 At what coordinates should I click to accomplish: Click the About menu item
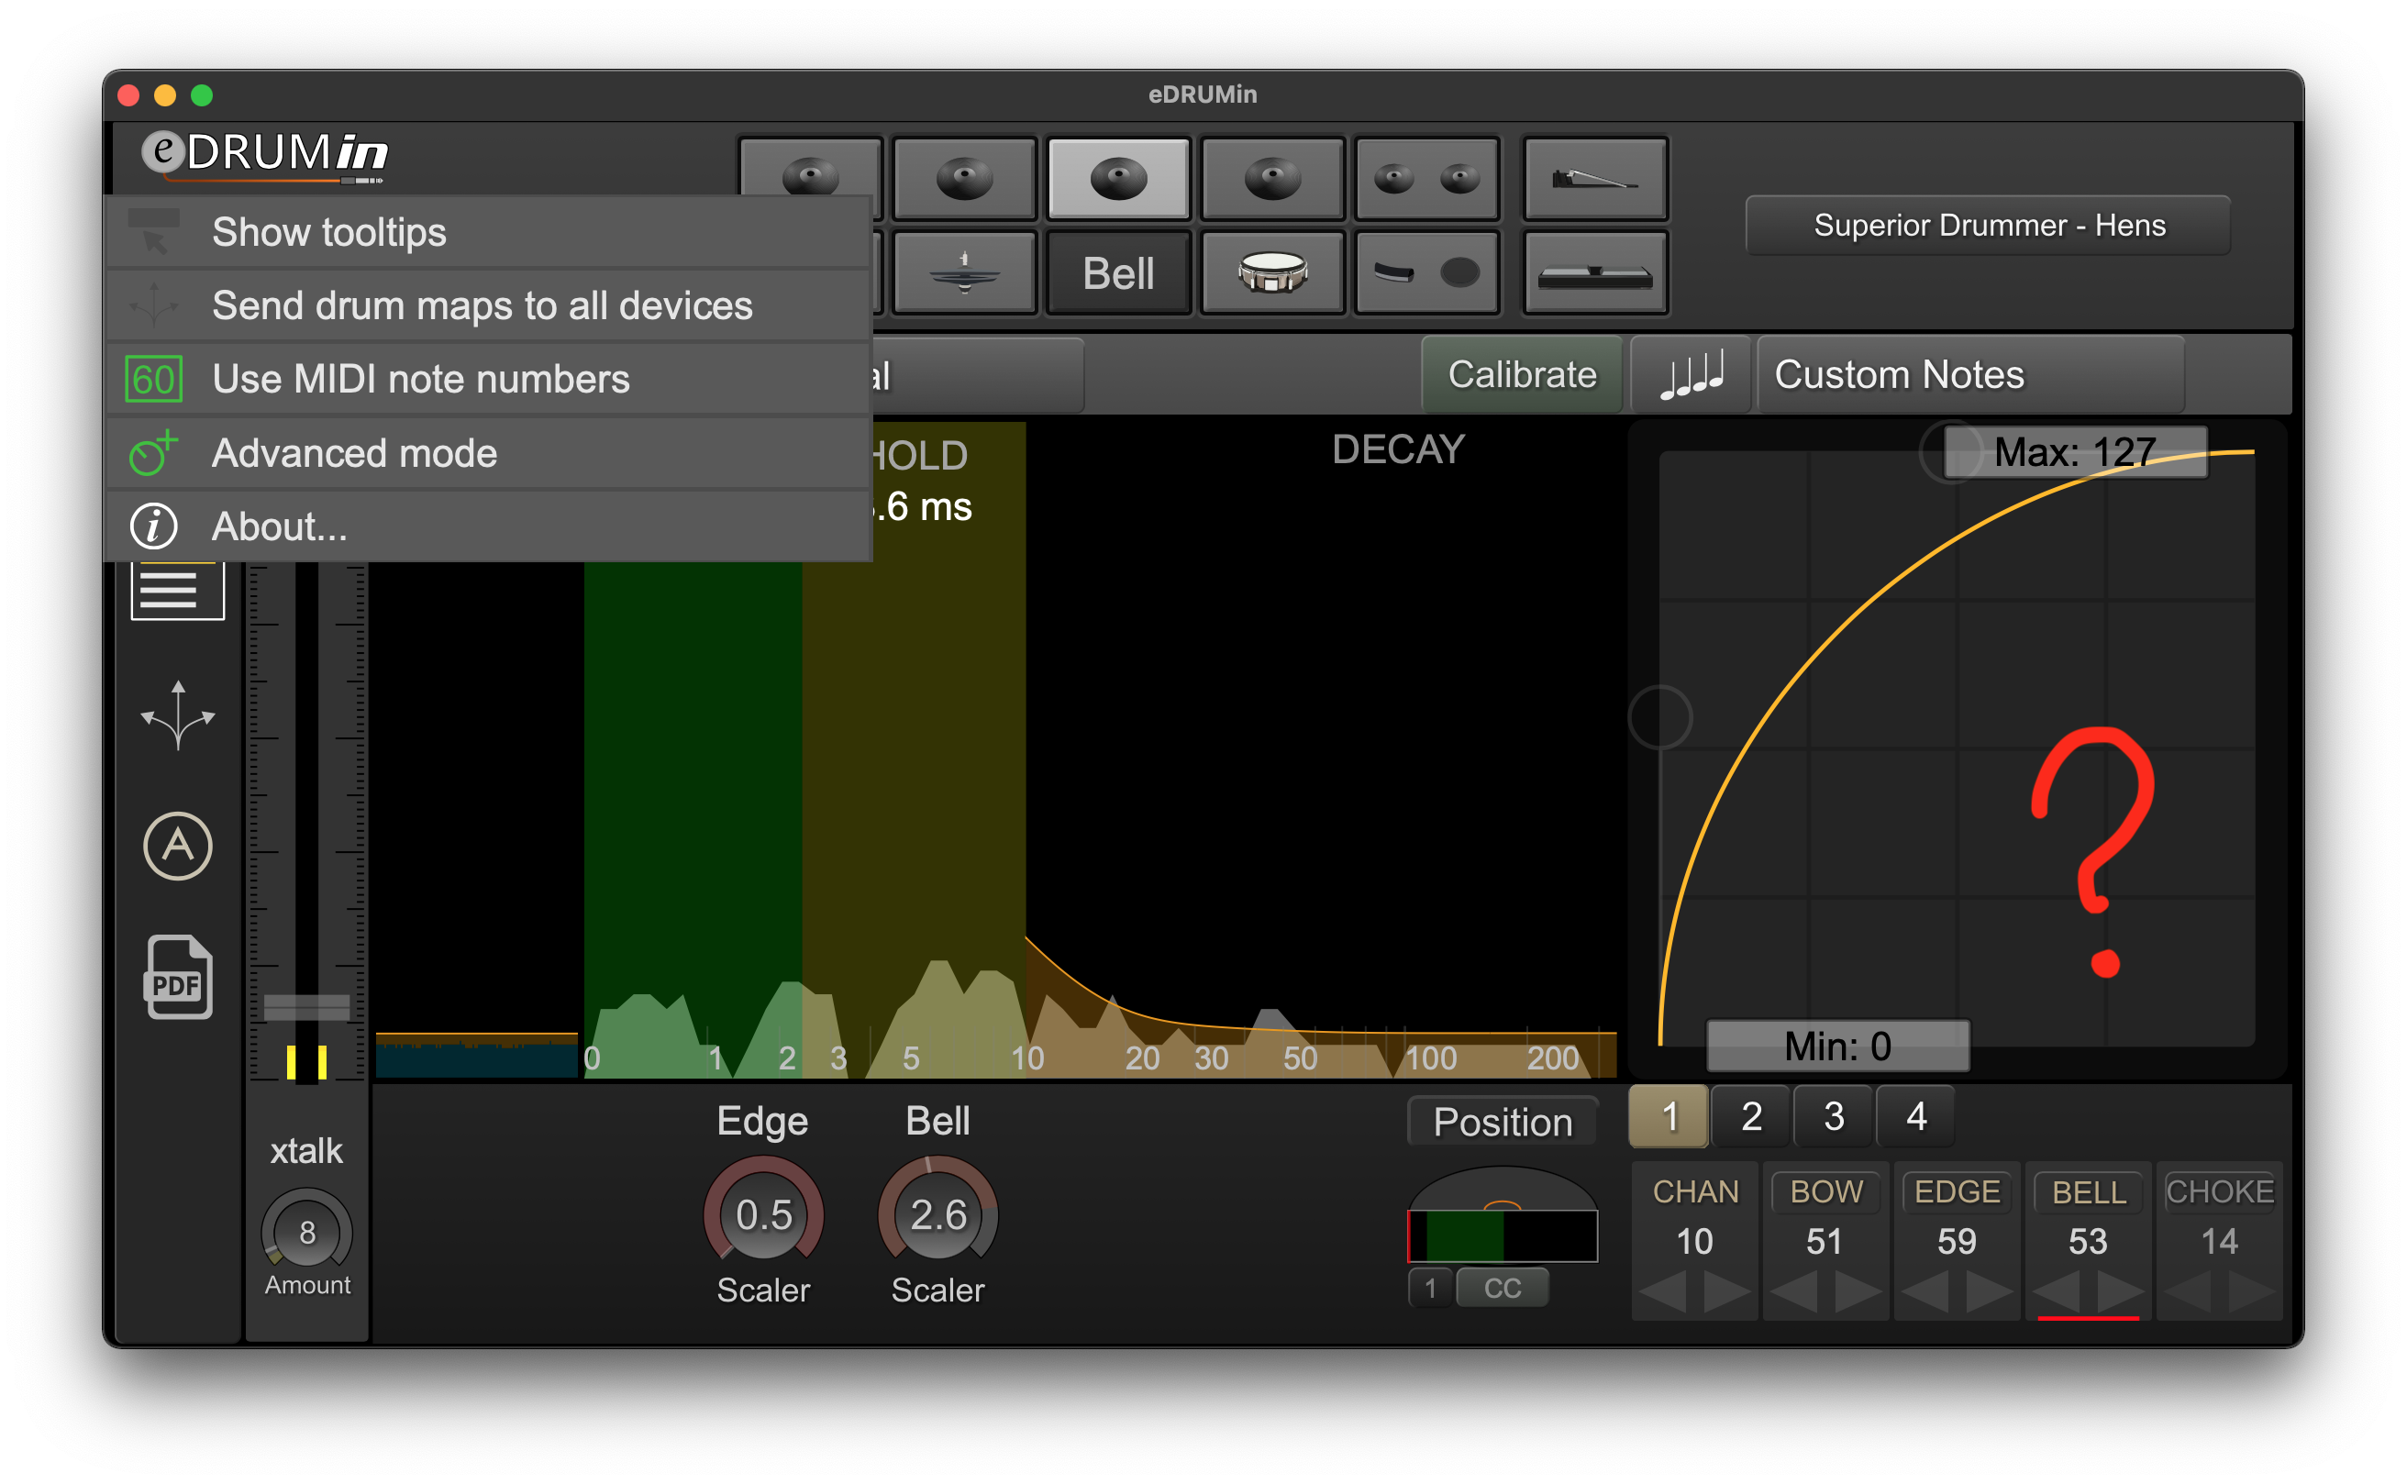point(281,526)
